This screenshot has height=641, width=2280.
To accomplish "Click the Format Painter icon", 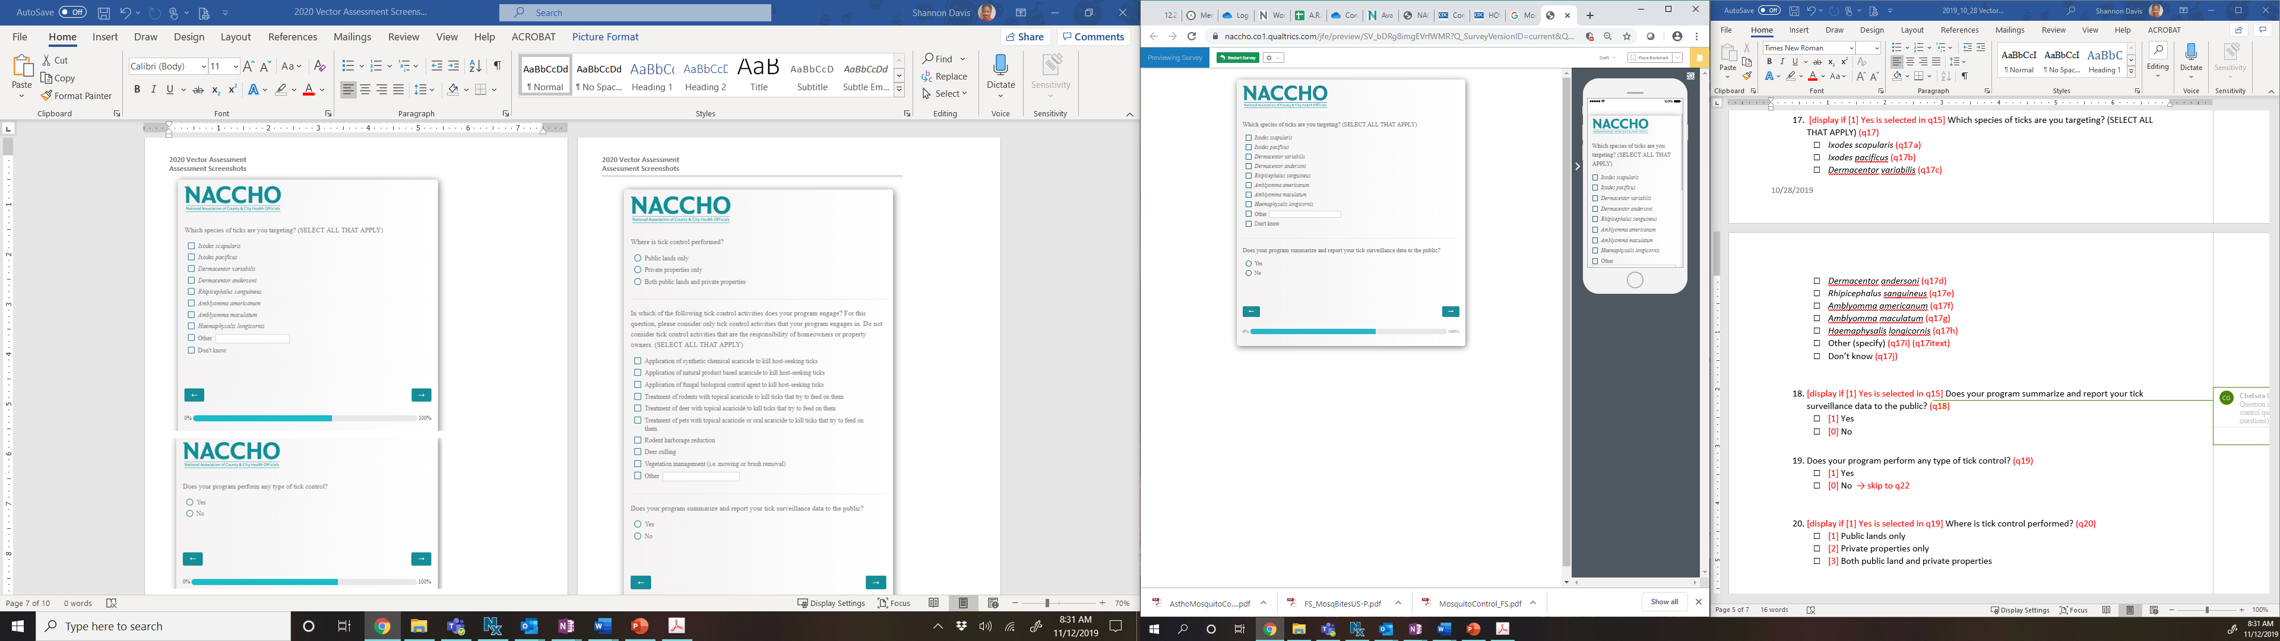I will (47, 96).
